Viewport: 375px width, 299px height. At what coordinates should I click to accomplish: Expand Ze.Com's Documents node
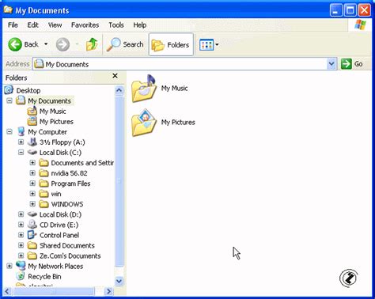point(21,255)
